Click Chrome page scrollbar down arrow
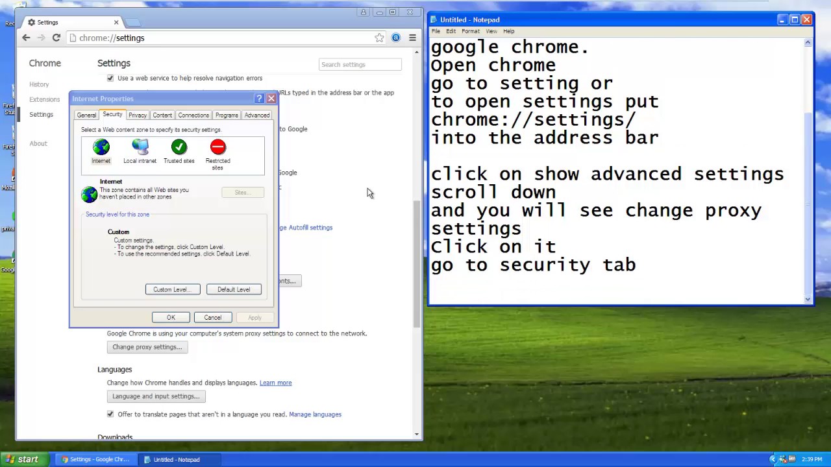The height and width of the screenshot is (467, 831). (416, 434)
